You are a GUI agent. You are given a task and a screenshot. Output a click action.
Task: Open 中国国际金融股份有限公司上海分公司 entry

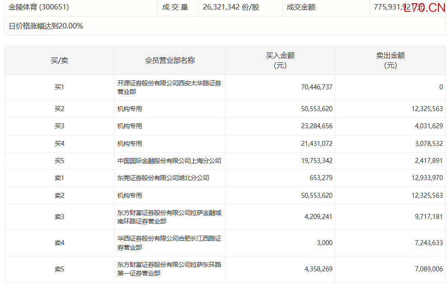pyautogui.click(x=169, y=161)
